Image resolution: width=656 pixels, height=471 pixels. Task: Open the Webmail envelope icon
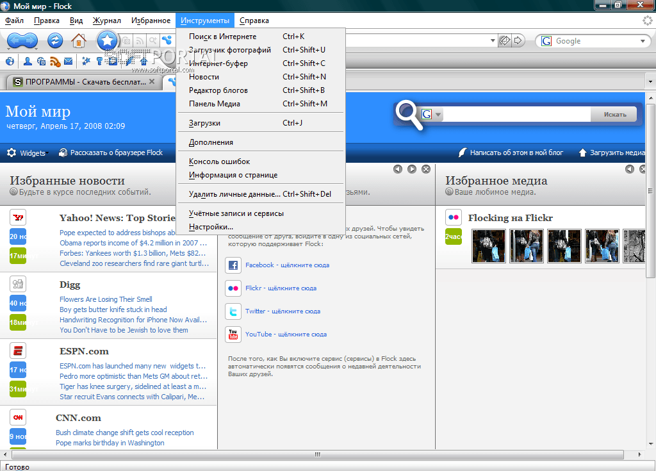[68, 62]
